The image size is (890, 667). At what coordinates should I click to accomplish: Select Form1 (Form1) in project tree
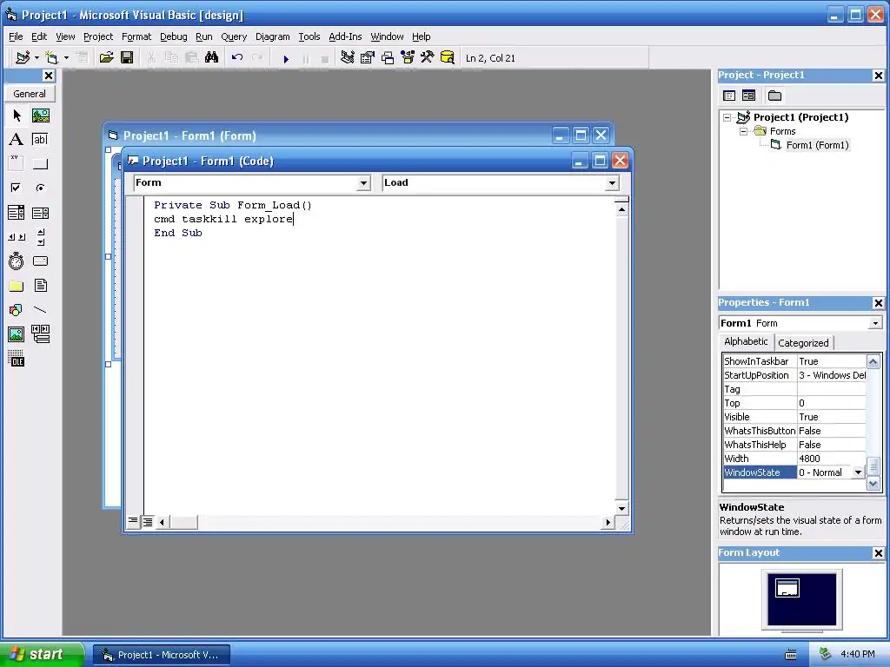[x=817, y=145]
